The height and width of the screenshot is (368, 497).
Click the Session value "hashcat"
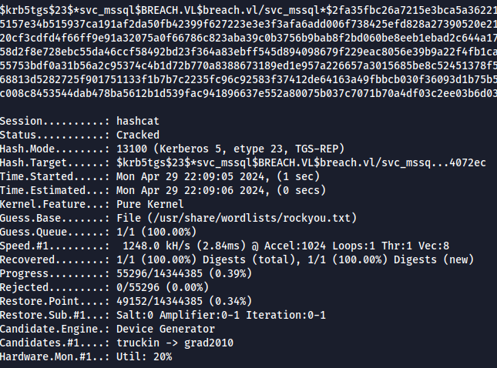point(139,122)
